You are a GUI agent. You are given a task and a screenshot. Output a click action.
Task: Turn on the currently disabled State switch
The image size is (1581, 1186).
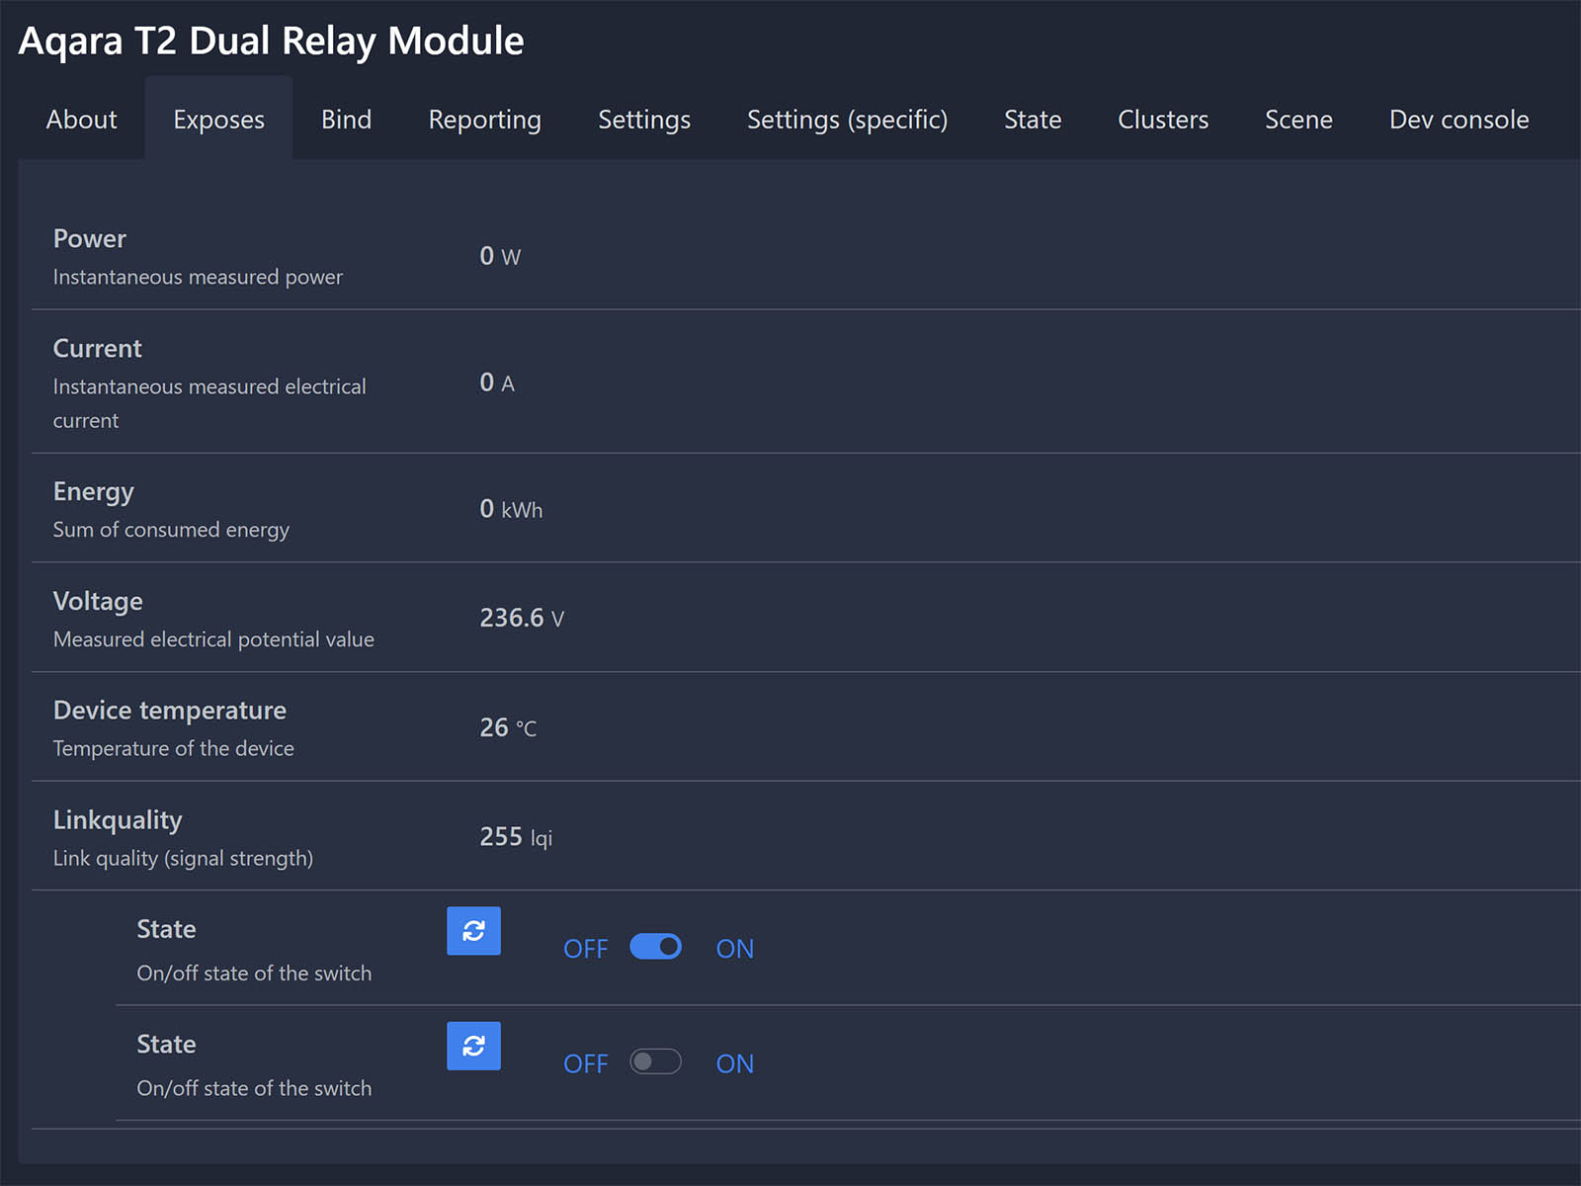(655, 1061)
